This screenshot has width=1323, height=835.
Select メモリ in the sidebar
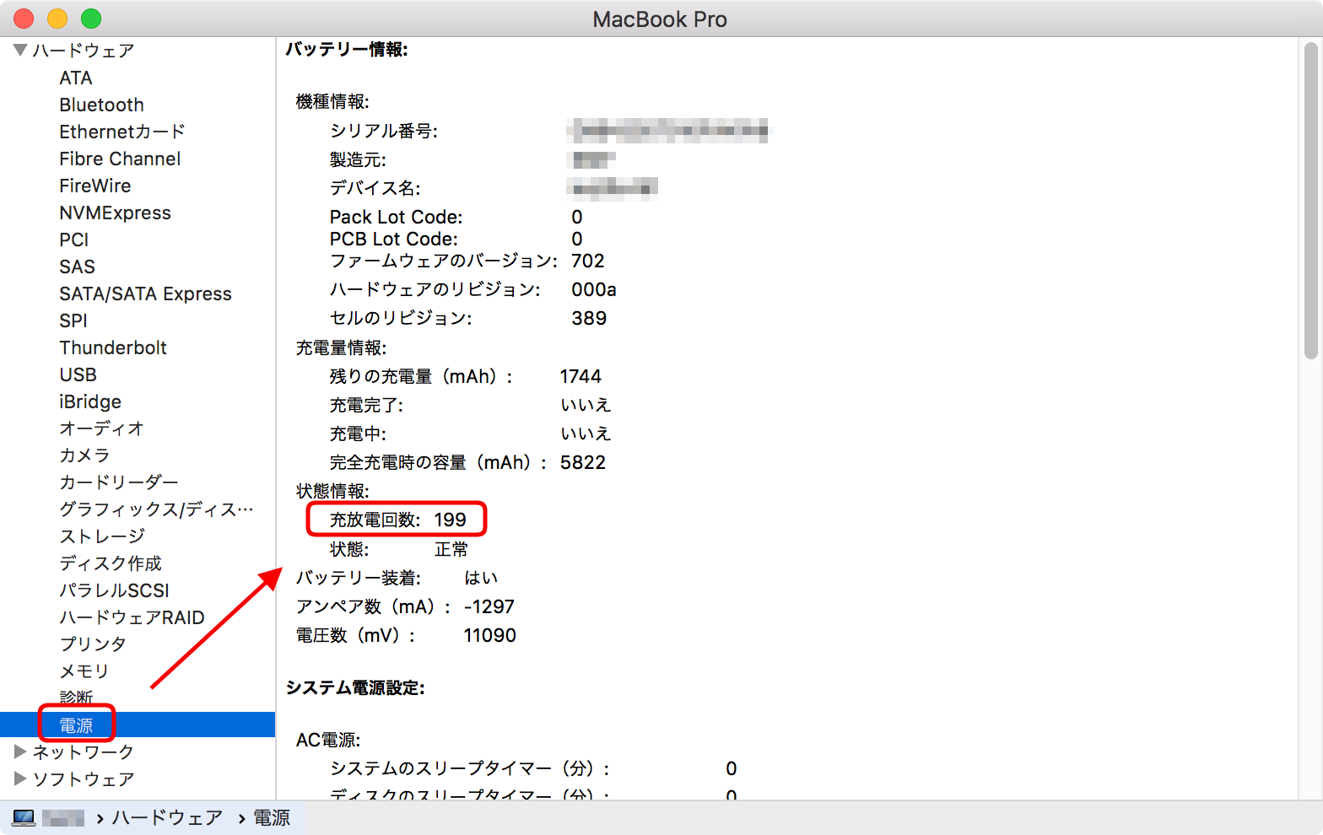point(84,671)
